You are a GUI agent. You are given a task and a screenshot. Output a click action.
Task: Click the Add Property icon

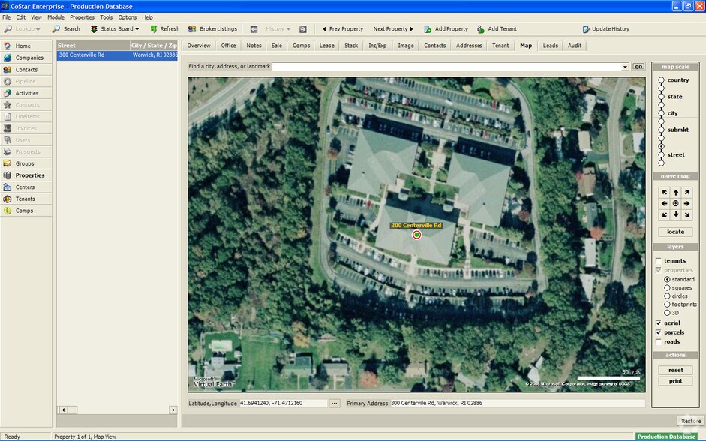(428, 29)
